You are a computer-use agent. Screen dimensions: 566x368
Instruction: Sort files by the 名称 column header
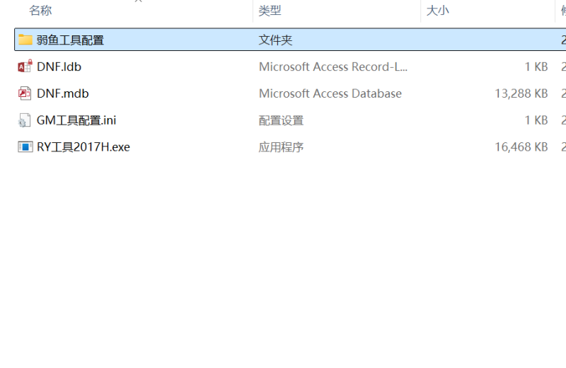coord(40,11)
